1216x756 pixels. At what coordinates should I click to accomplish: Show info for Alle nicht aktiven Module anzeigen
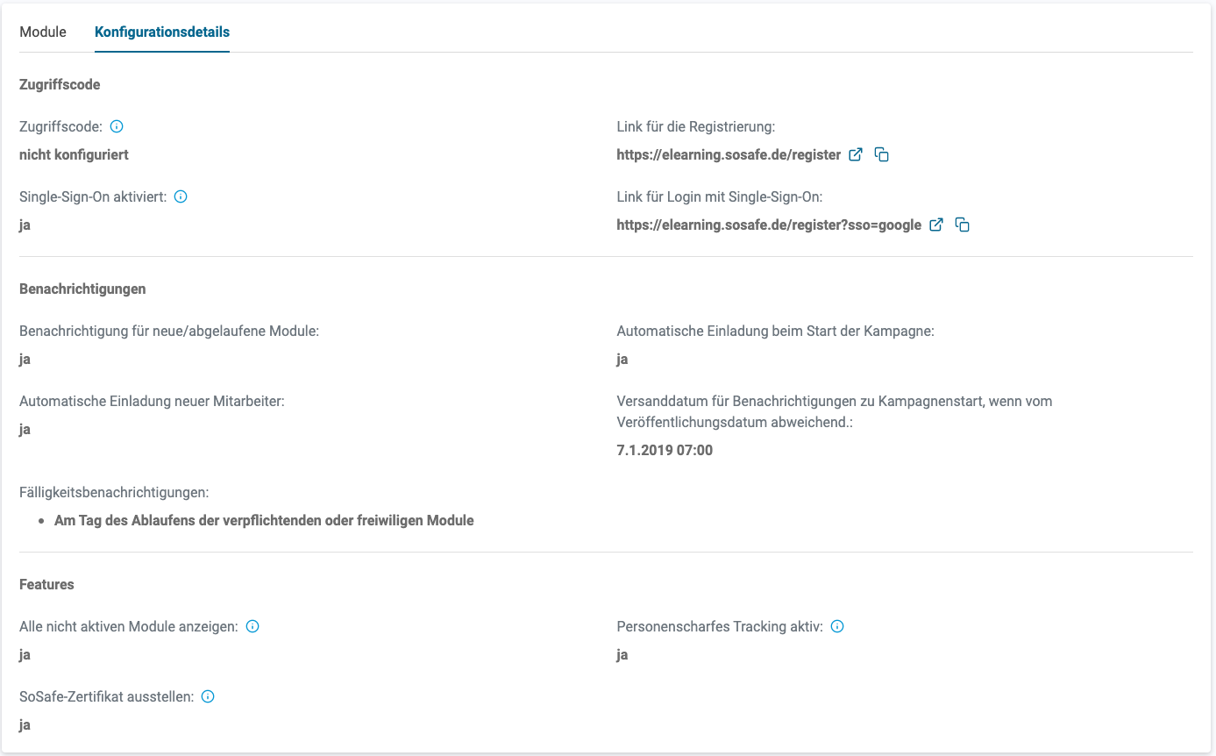click(252, 626)
